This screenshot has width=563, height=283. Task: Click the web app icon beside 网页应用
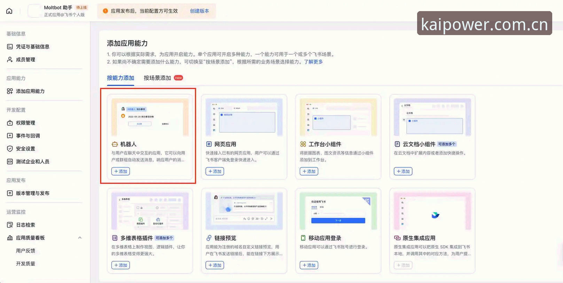pos(209,144)
